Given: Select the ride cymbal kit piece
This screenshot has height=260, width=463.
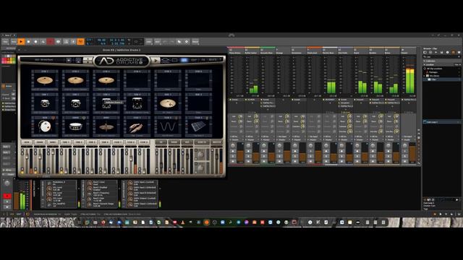Looking at the screenshot, I should (168, 103).
